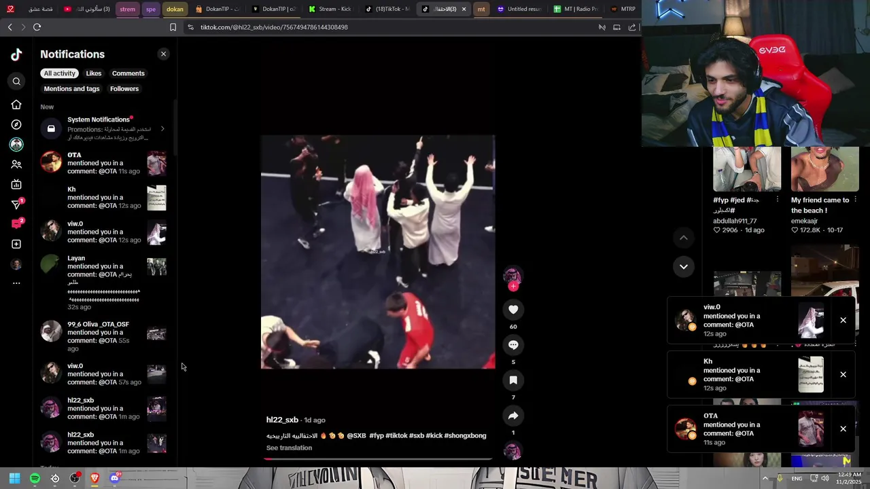Open the Friends icon in sidebar

pos(16,164)
